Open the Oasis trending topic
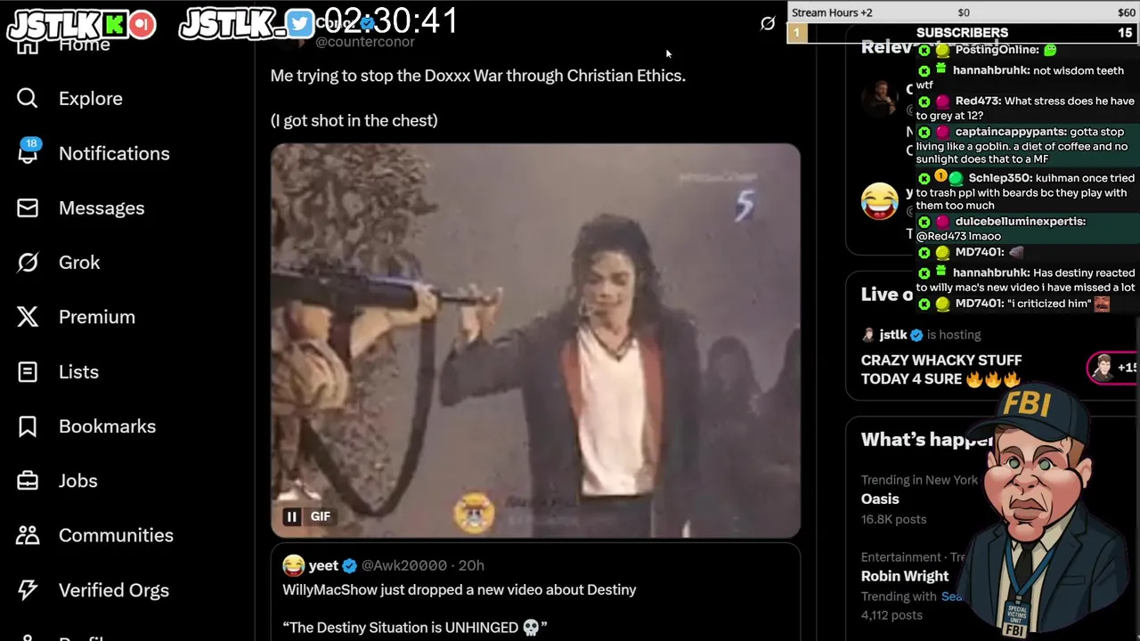The height and width of the screenshot is (641, 1140). coord(880,499)
